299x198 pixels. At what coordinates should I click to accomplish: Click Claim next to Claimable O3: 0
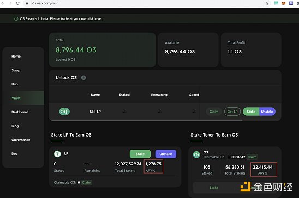pos(87,182)
